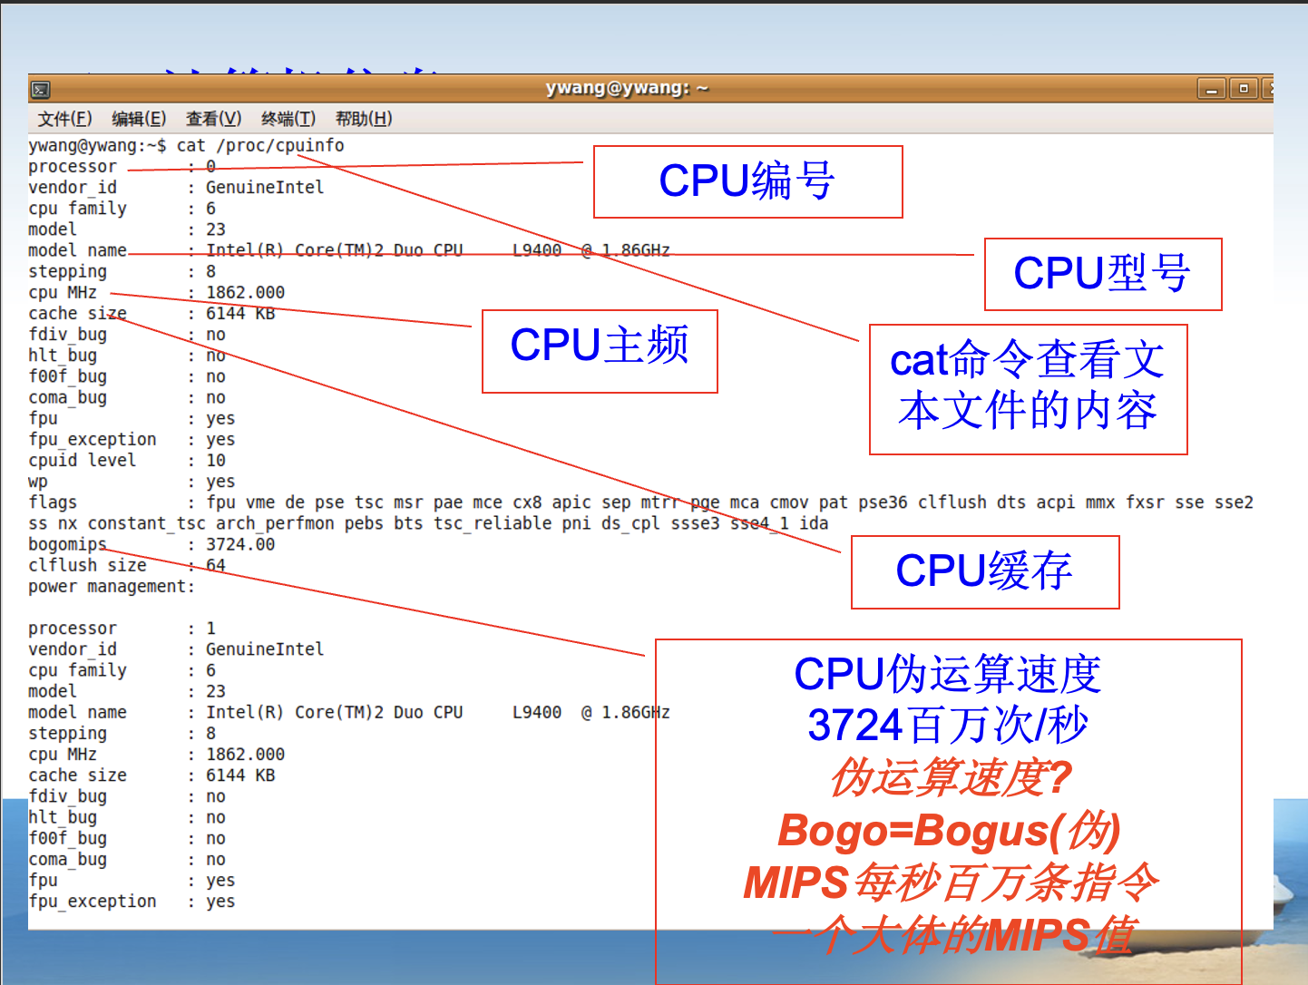Open the 查看(V) menu
The image size is (1308, 985).
[x=213, y=119]
